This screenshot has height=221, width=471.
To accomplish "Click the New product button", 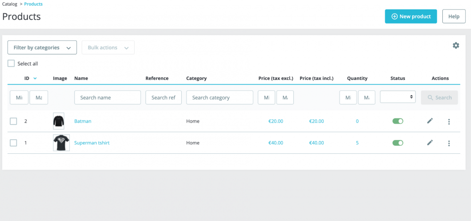I will [x=411, y=16].
